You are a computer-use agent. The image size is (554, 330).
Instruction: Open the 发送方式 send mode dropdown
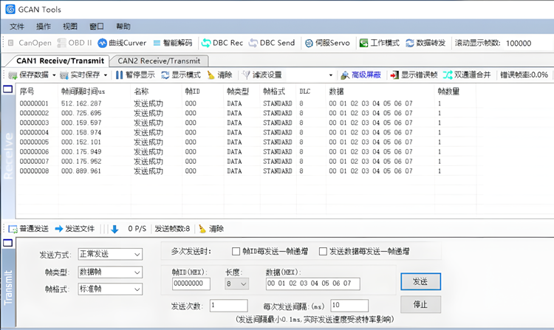109,254
